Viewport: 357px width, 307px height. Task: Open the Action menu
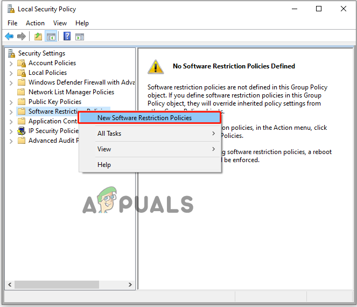[x=35, y=23]
